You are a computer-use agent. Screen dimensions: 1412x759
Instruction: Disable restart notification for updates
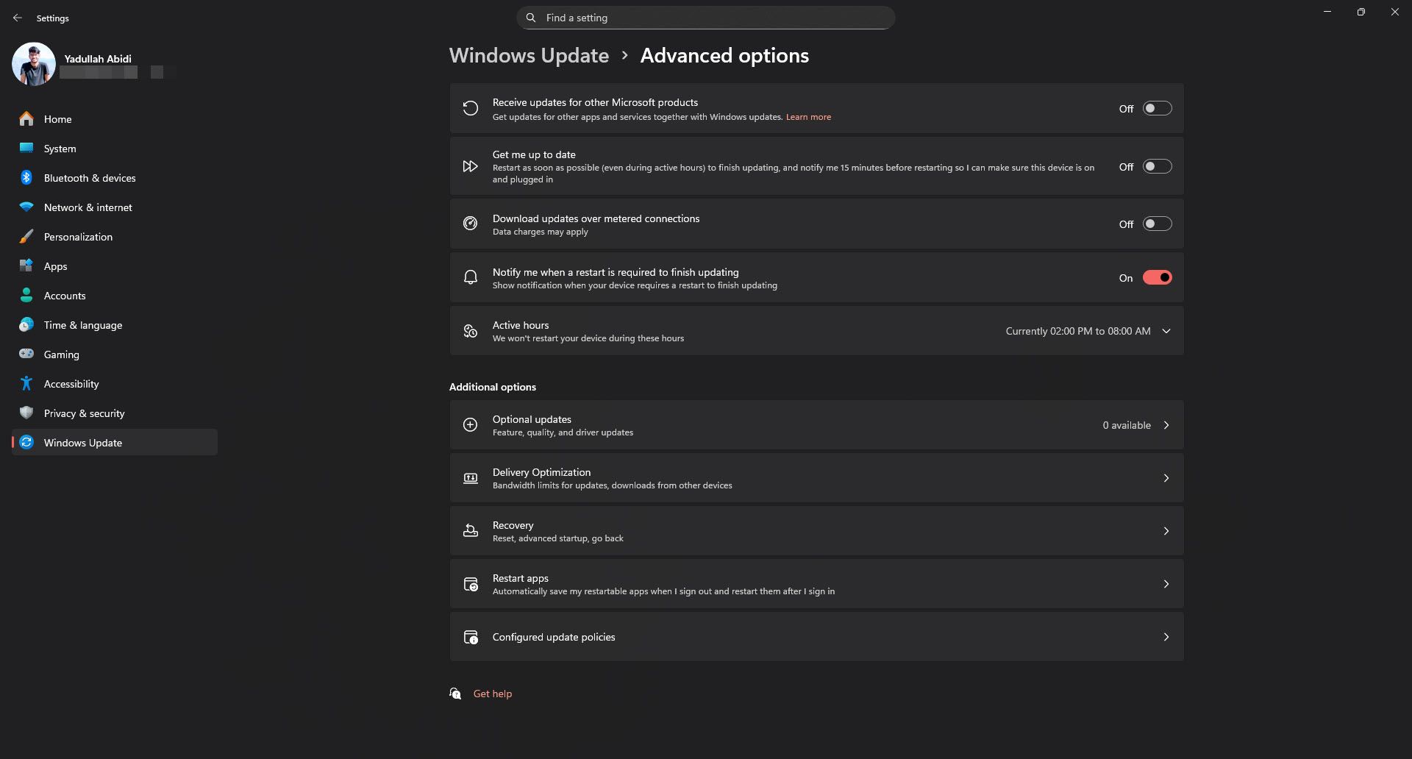[1157, 277]
